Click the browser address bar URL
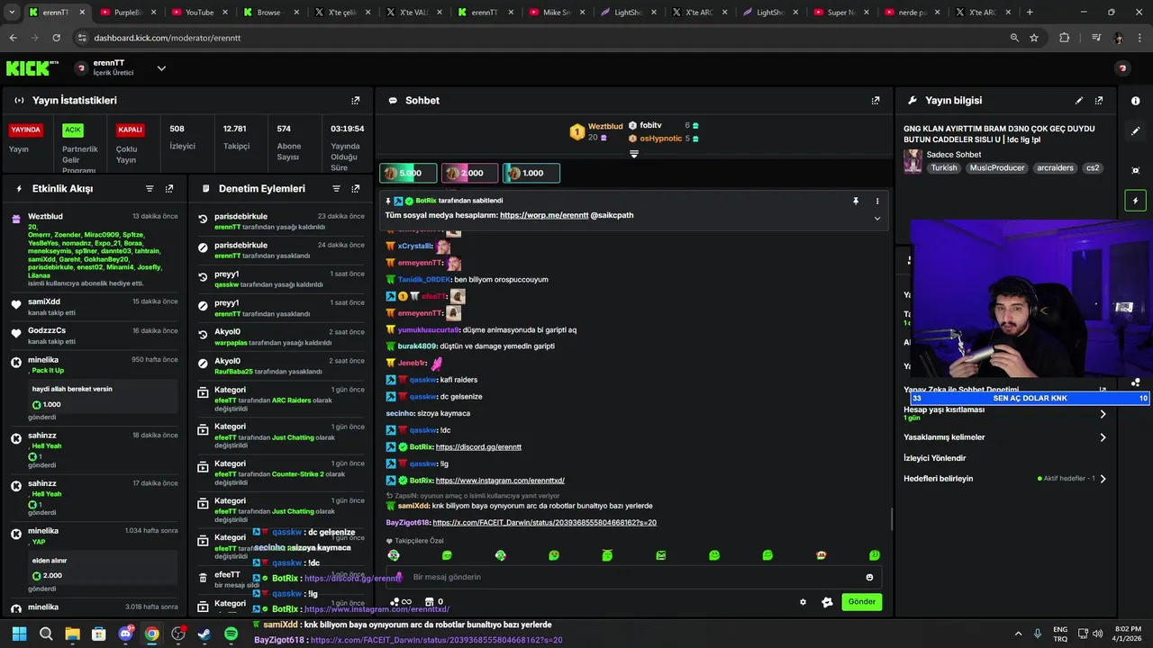 click(x=168, y=38)
